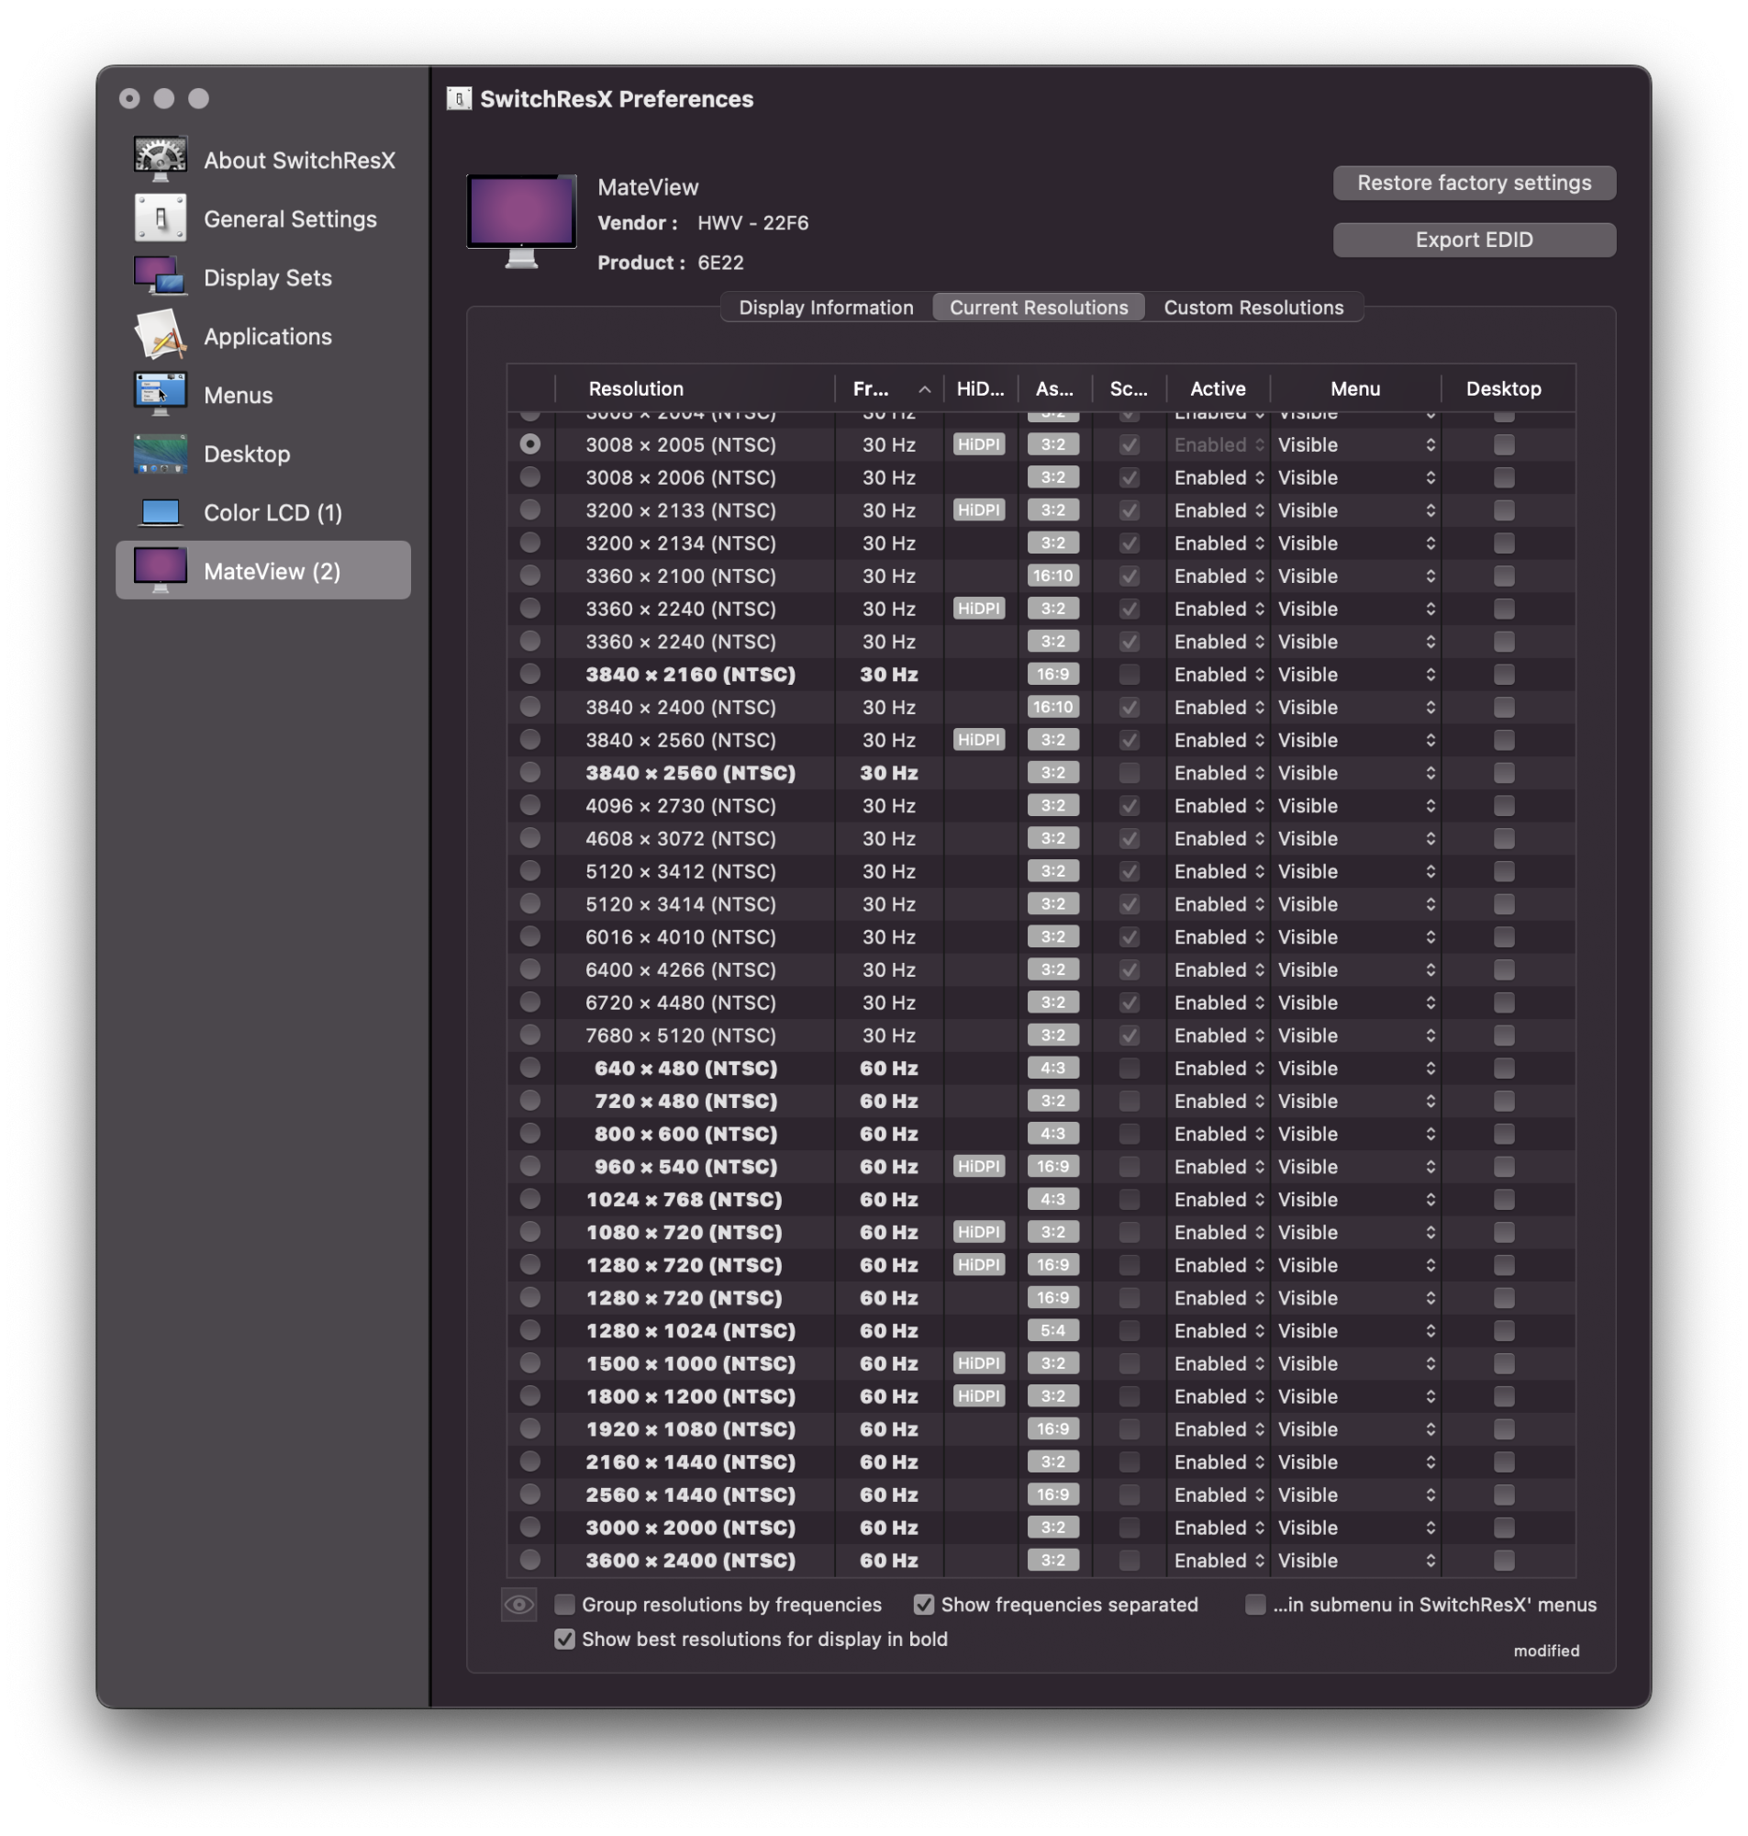Click the 16:10 aspect badge for 3360 × 2100
The height and width of the screenshot is (1836, 1748).
click(1052, 576)
